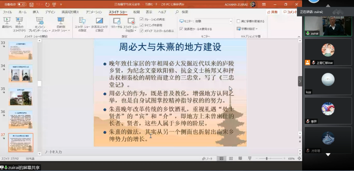The width and height of the screenshot is (354, 171).
Task: Open the アニメーション (Animations) tab
Action: (94, 12)
